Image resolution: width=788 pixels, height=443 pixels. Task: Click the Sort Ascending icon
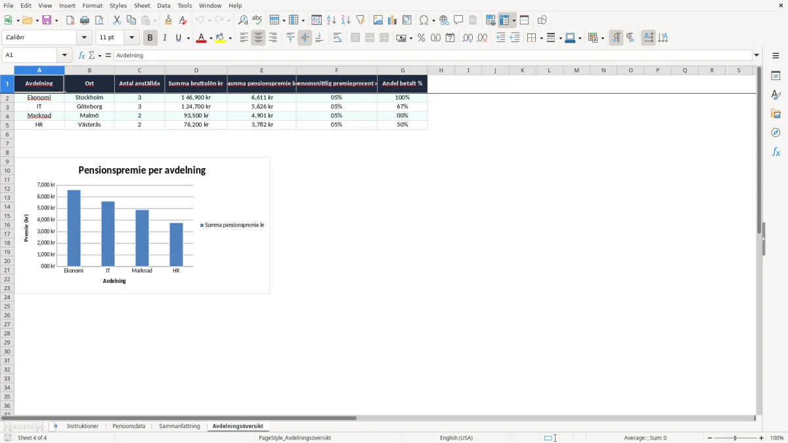332,20
